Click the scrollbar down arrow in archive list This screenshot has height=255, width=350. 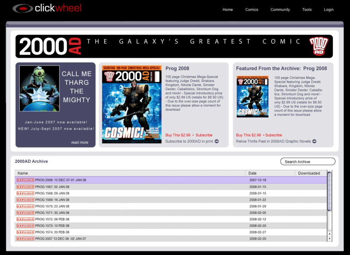[x=329, y=239]
